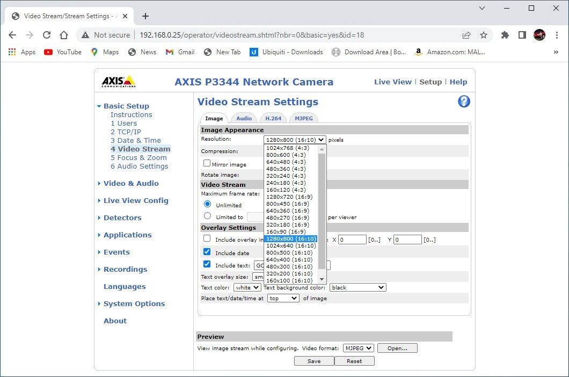Go to Live View link

(392, 82)
